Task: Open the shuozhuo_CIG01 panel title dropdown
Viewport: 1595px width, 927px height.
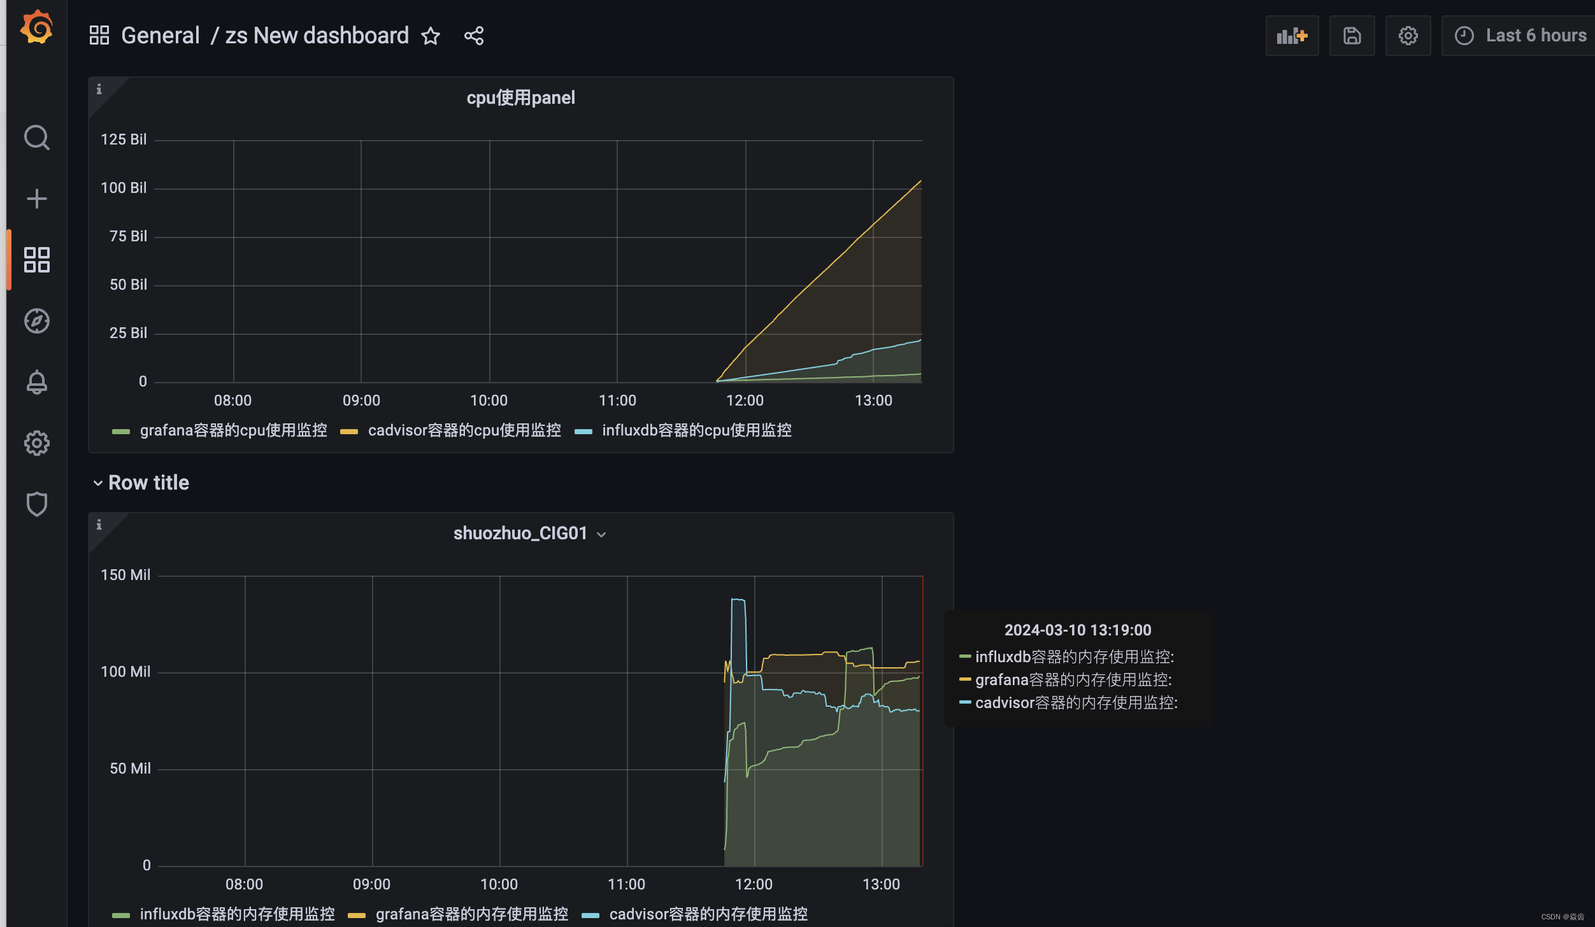Action: (529, 533)
